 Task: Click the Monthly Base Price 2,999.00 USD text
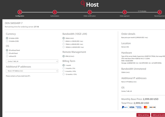140,99
